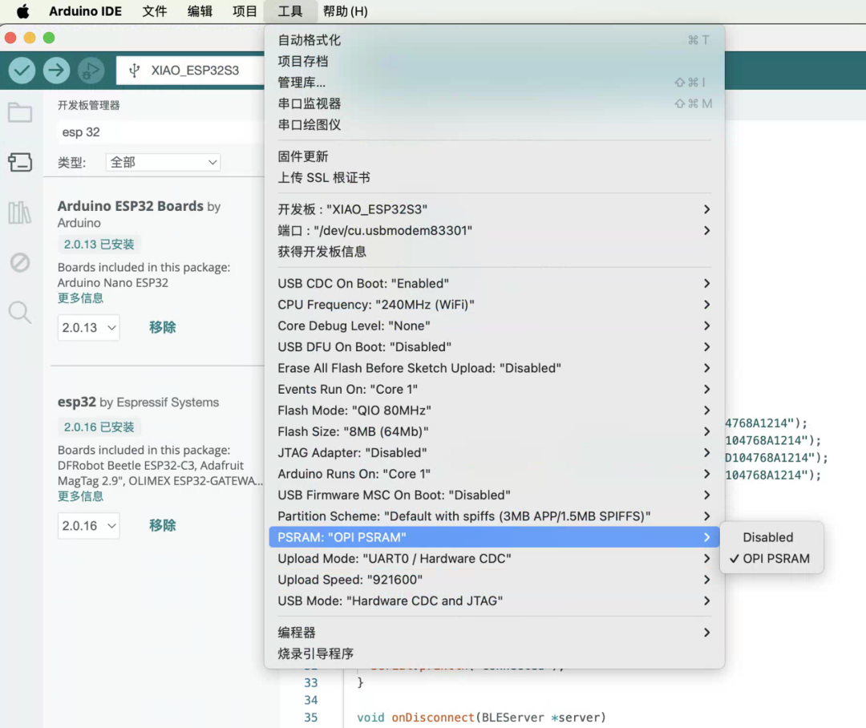Expand Flash Size 8MB submenu
866x728 pixels.
coord(494,431)
